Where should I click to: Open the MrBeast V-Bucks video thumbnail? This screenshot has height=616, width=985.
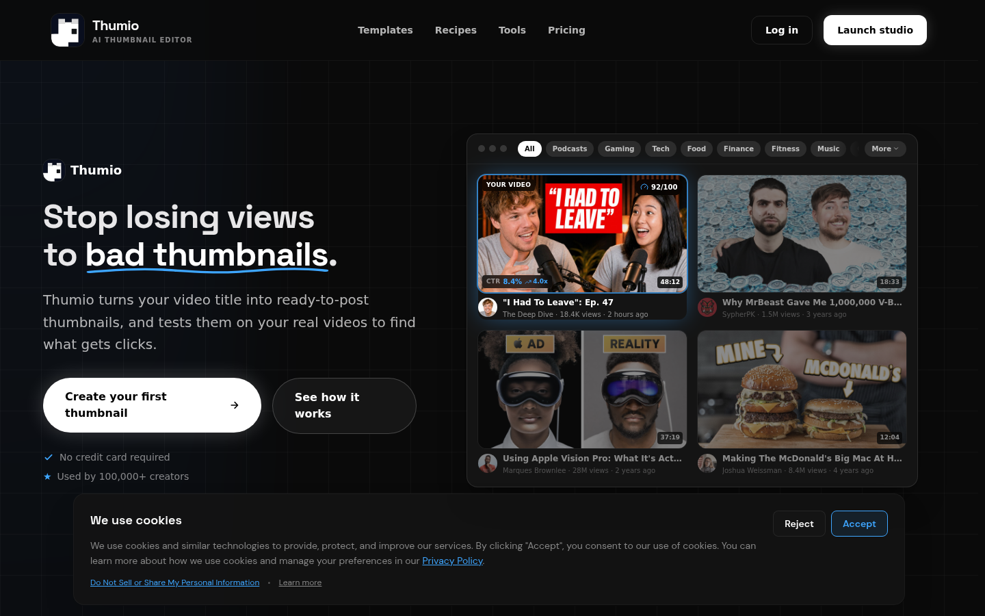pyautogui.click(x=802, y=233)
